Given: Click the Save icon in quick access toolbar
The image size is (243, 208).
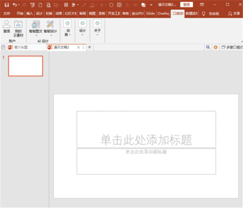Looking at the screenshot, I should point(6,4).
